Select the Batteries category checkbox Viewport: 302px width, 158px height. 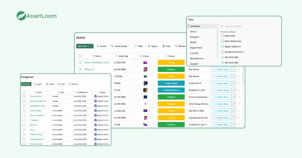pos(24,125)
